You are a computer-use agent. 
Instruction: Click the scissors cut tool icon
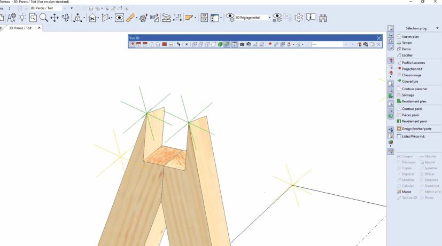(92, 18)
